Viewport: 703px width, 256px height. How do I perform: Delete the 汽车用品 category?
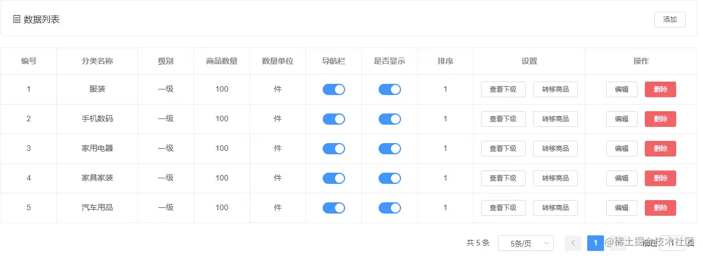tap(660, 208)
